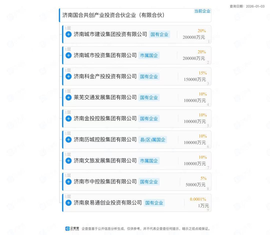Expand 济南城市投资集团有限公司 node

(x=68, y=55)
